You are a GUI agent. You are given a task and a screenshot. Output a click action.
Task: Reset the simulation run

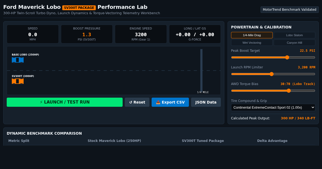137,102
